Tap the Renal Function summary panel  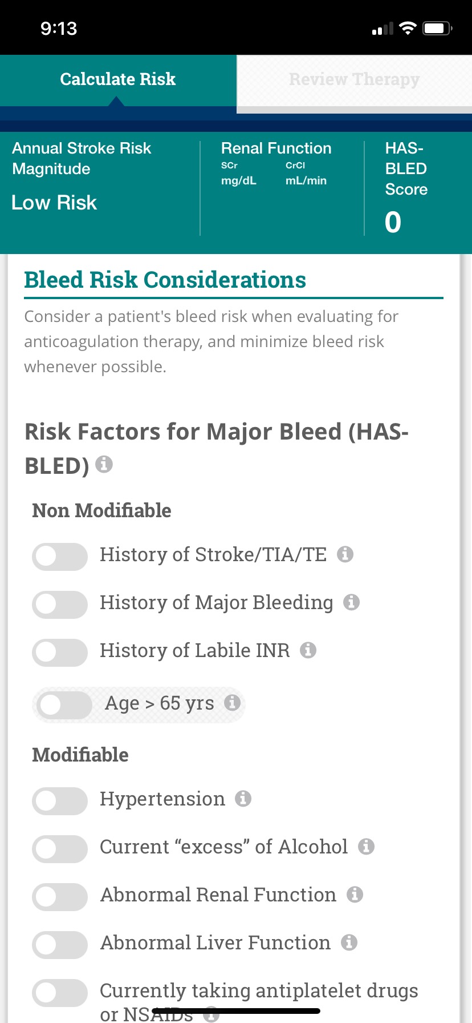282,188
